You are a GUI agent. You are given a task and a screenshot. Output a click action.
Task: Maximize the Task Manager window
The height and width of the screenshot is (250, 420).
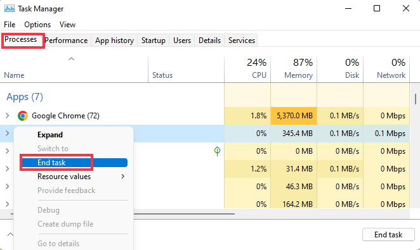point(377,9)
